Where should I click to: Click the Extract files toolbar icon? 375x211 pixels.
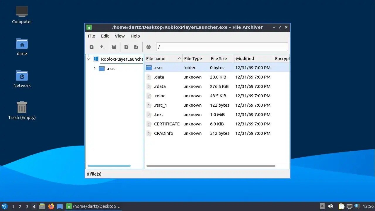click(114, 47)
